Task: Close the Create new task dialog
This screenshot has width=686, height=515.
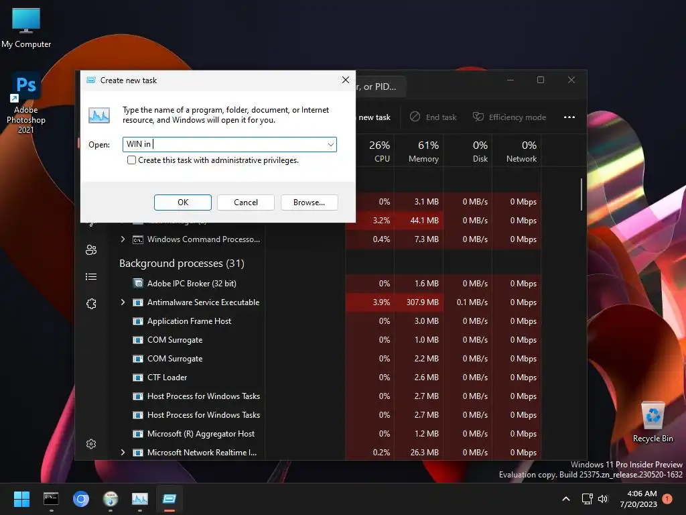Action: [x=346, y=80]
